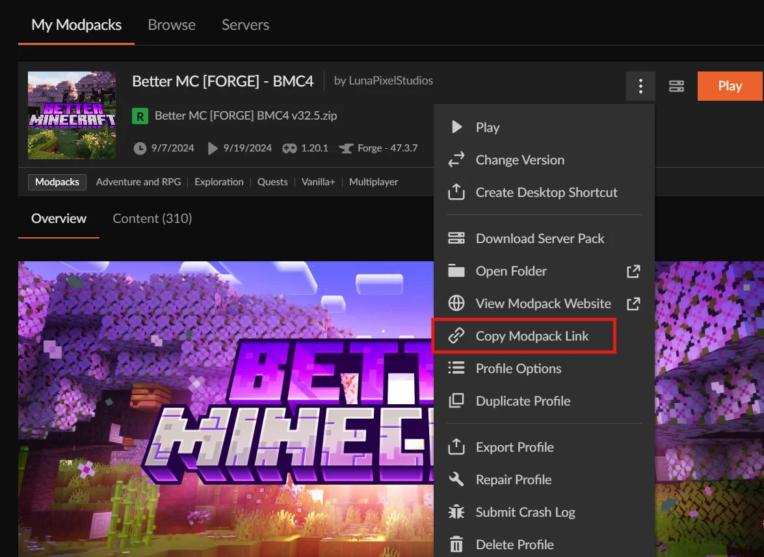Screen dimensions: 764x557
Task: Click the Exploration category tag
Action: pyautogui.click(x=218, y=182)
